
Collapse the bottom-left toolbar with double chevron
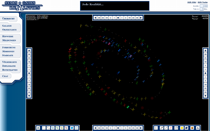pos(38,128)
